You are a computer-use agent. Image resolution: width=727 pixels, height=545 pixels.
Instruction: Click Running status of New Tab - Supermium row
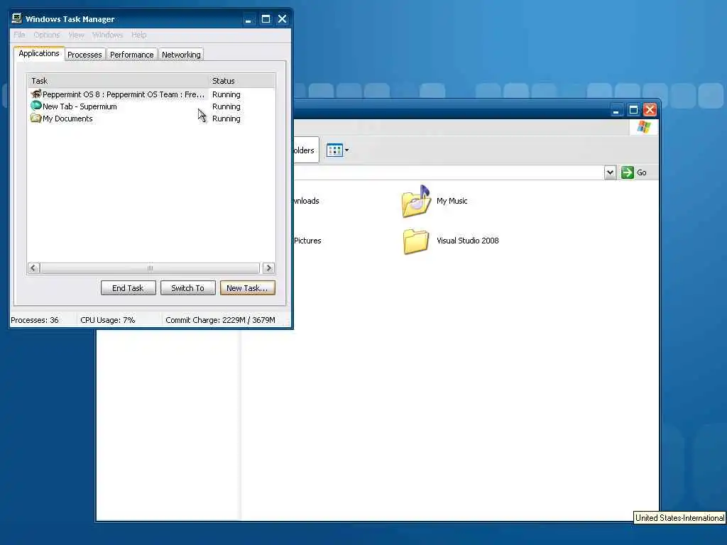coord(226,106)
